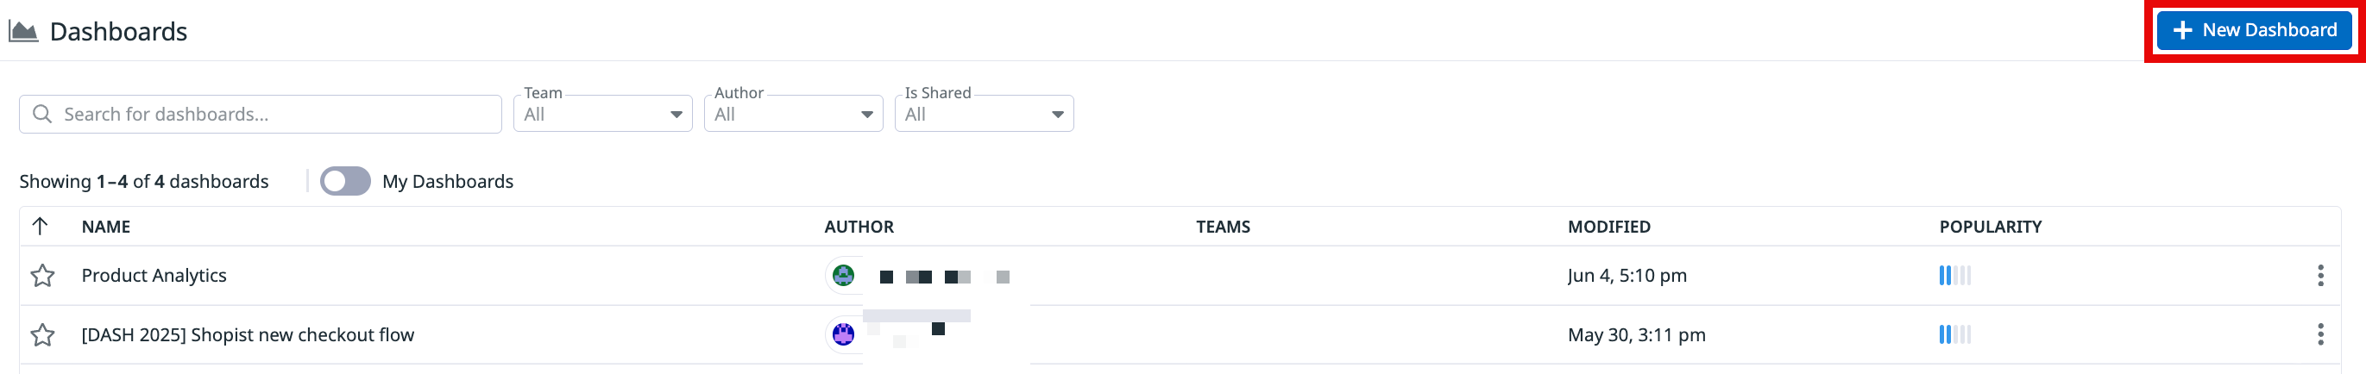The height and width of the screenshot is (374, 2366).
Task: Open kebab menu for Product Analytics row
Action: pyautogui.click(x=2320, y=276)
